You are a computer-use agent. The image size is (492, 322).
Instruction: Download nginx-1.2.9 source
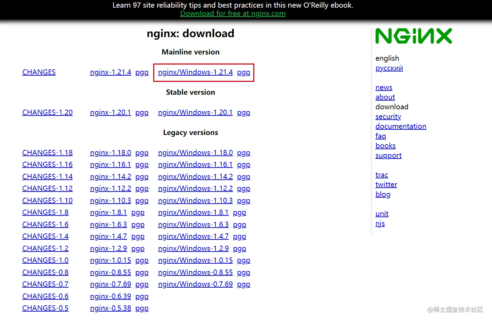tap(108, 248)
